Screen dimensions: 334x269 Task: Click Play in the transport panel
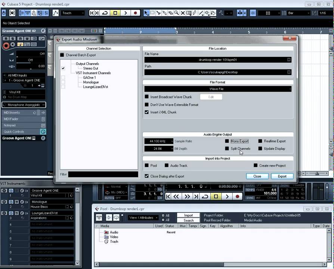point(227,197)
